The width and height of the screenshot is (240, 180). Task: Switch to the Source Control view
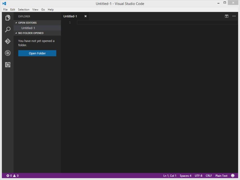pos(7,41)
